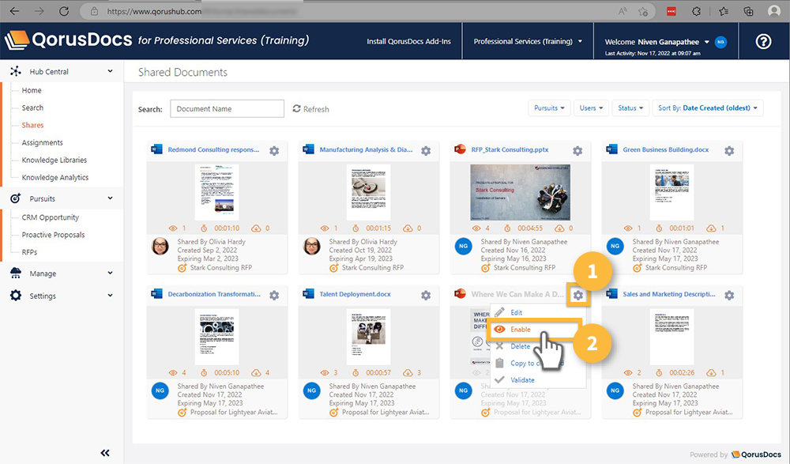The image size is (790, 464).
Task: Open the gear menu on Sales and Marketing card
Action: [x=729, y=295]
